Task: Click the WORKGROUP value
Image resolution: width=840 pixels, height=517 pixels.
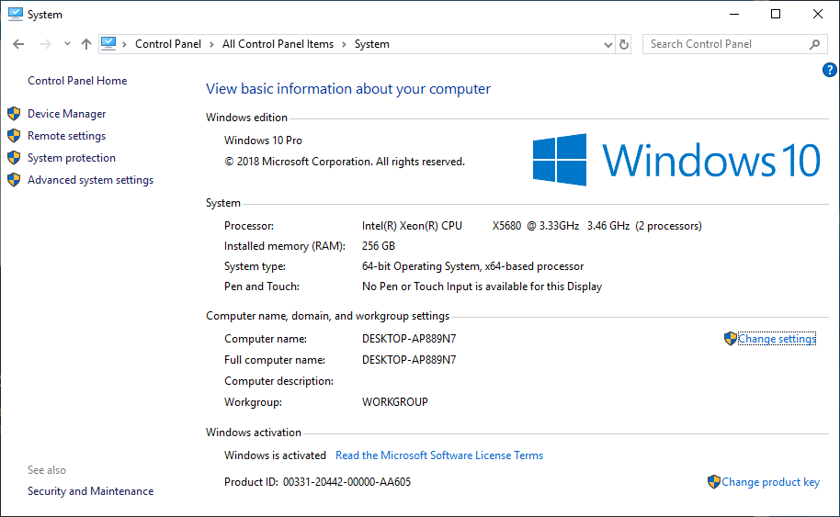Action: [x=395, y=402]
